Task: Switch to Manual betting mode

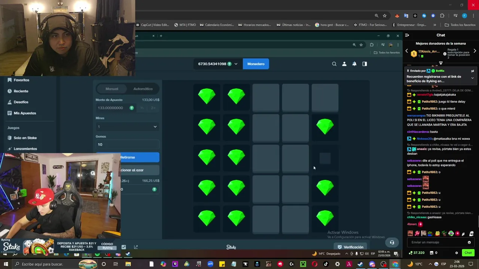Action: (112, 89)
